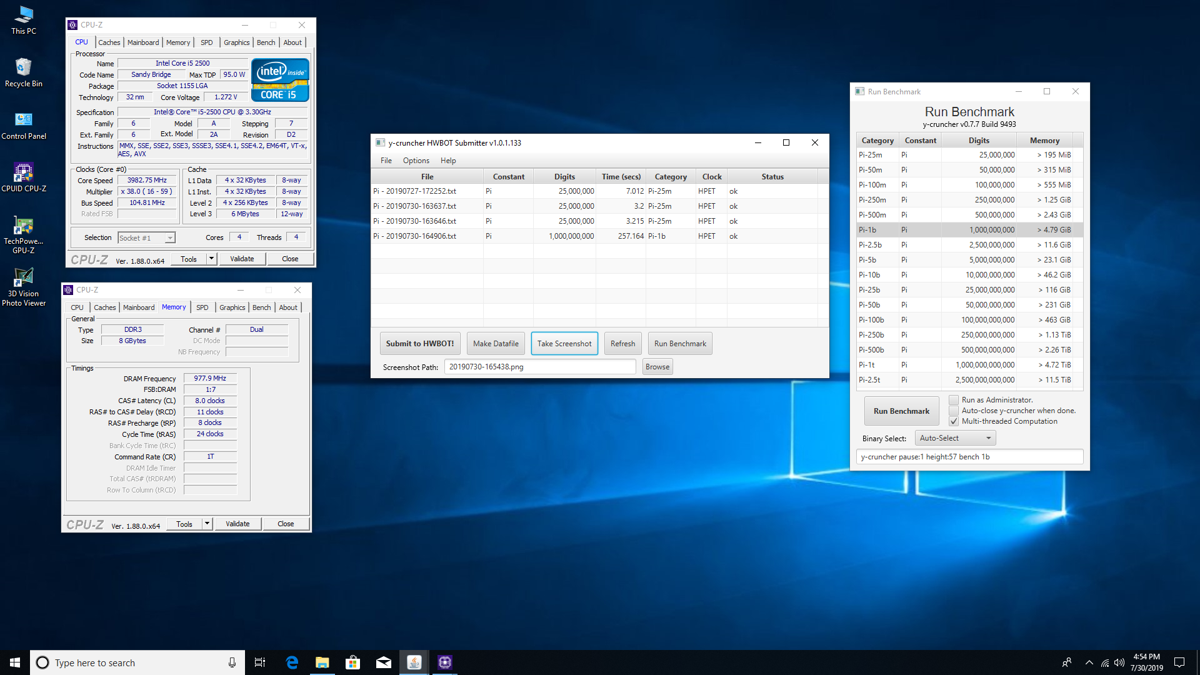The image size is (1200, 675).
Task: Switch to Java app taskbar icon
Action: coord(414,662)
